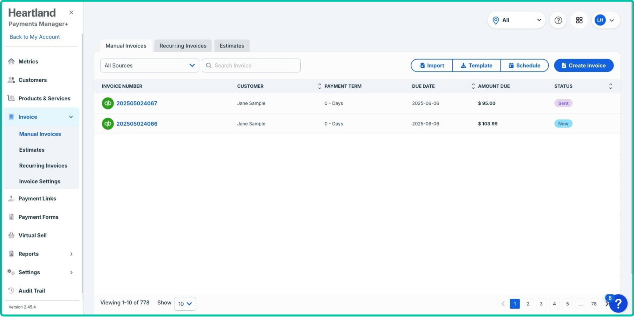Expand the Reports submenu
The width and height of the screenshot is (634, 317).
click(x=71, y=254)
